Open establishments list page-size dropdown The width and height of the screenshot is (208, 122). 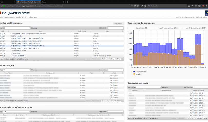[16, 28]
